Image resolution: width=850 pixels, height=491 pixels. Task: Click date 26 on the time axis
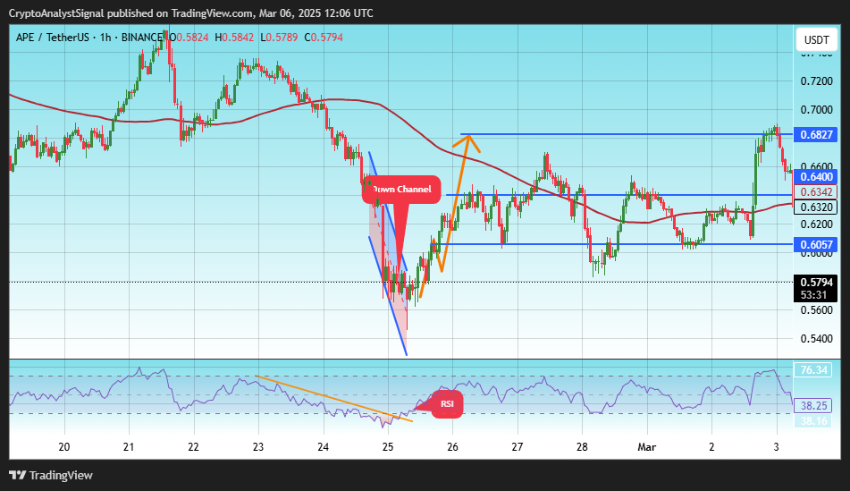[452, 447]
